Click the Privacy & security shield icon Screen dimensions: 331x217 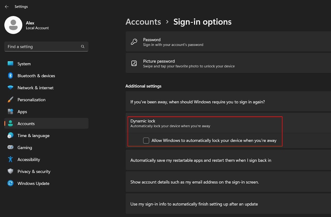coord(10,171)
